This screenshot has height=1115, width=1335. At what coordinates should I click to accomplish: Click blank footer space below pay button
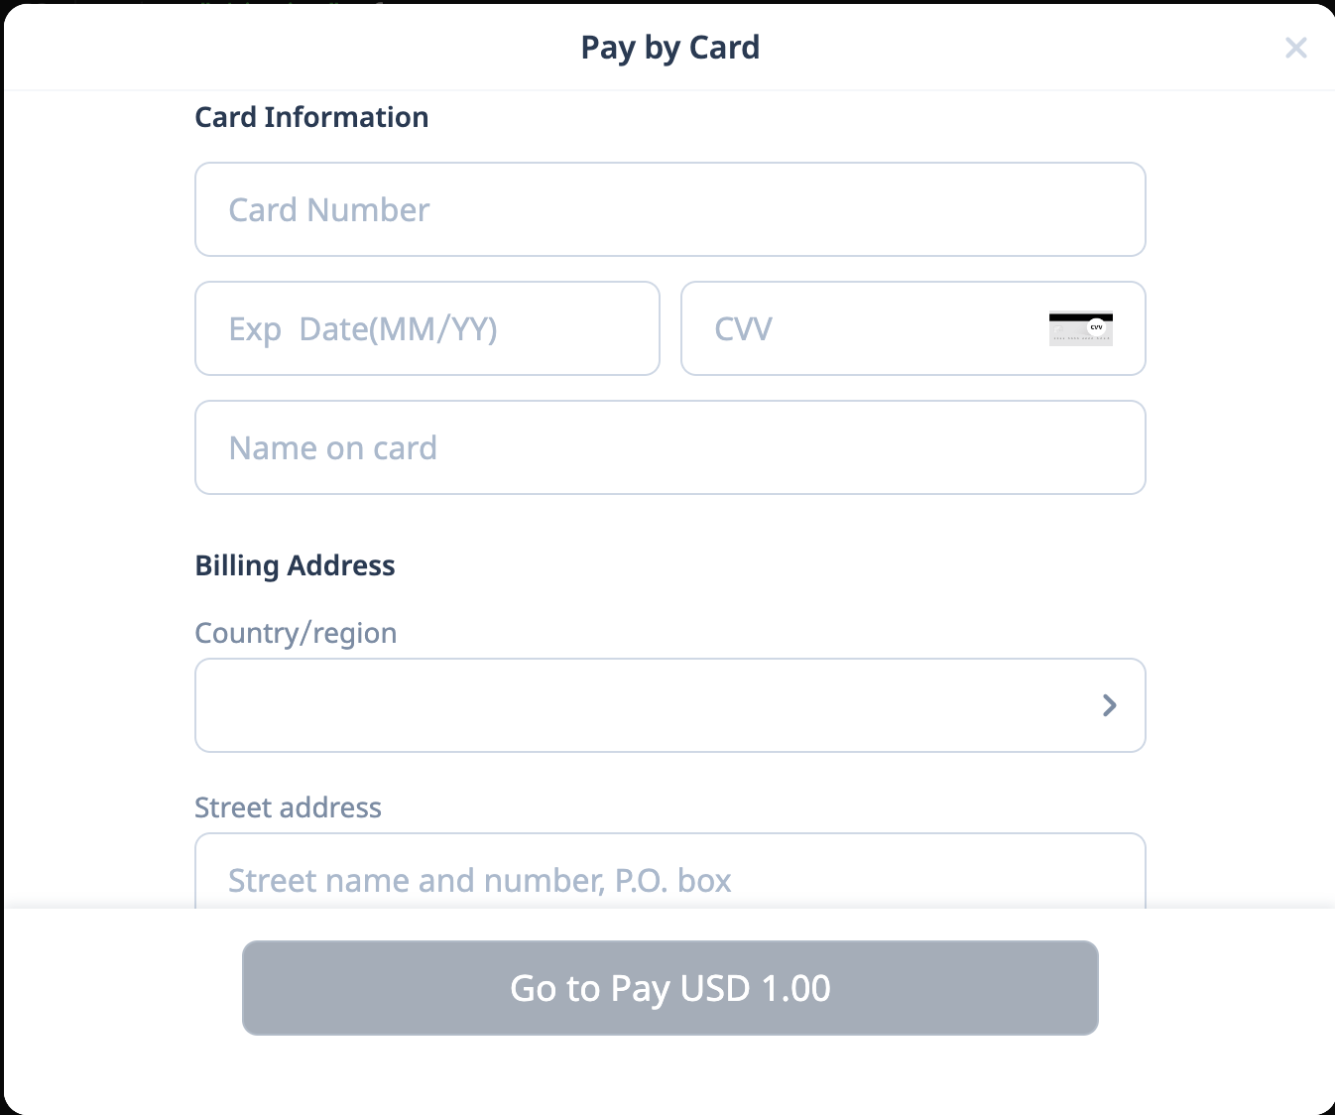pyautogui.click(x=669, y=1074)
